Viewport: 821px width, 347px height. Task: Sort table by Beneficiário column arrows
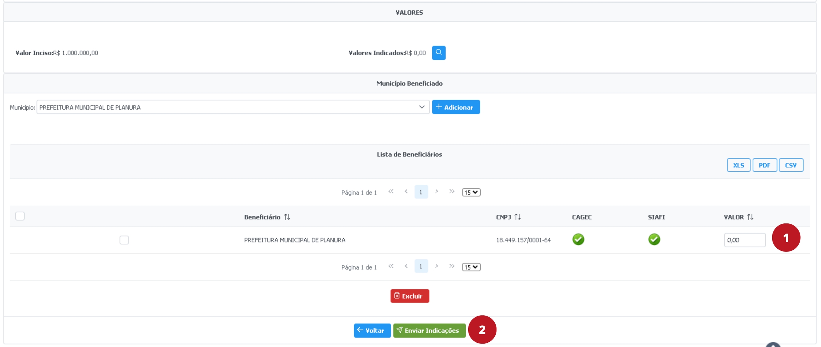pos(287,217)
